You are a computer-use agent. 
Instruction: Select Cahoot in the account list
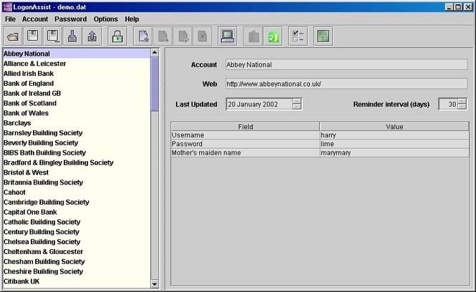coord(77,192)
